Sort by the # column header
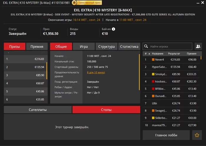The height and width of the screenshot is (146, 206). (146, 54)
